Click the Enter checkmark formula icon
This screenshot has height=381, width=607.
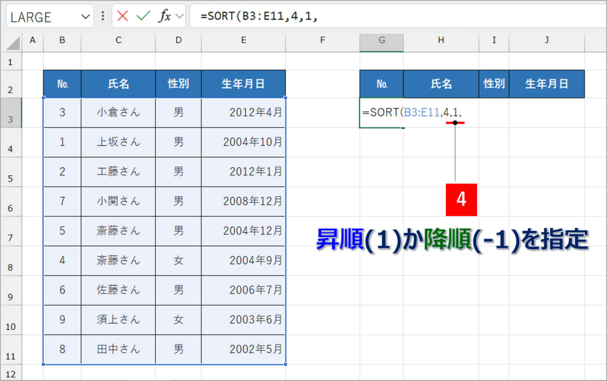click(x=143, y=16)
